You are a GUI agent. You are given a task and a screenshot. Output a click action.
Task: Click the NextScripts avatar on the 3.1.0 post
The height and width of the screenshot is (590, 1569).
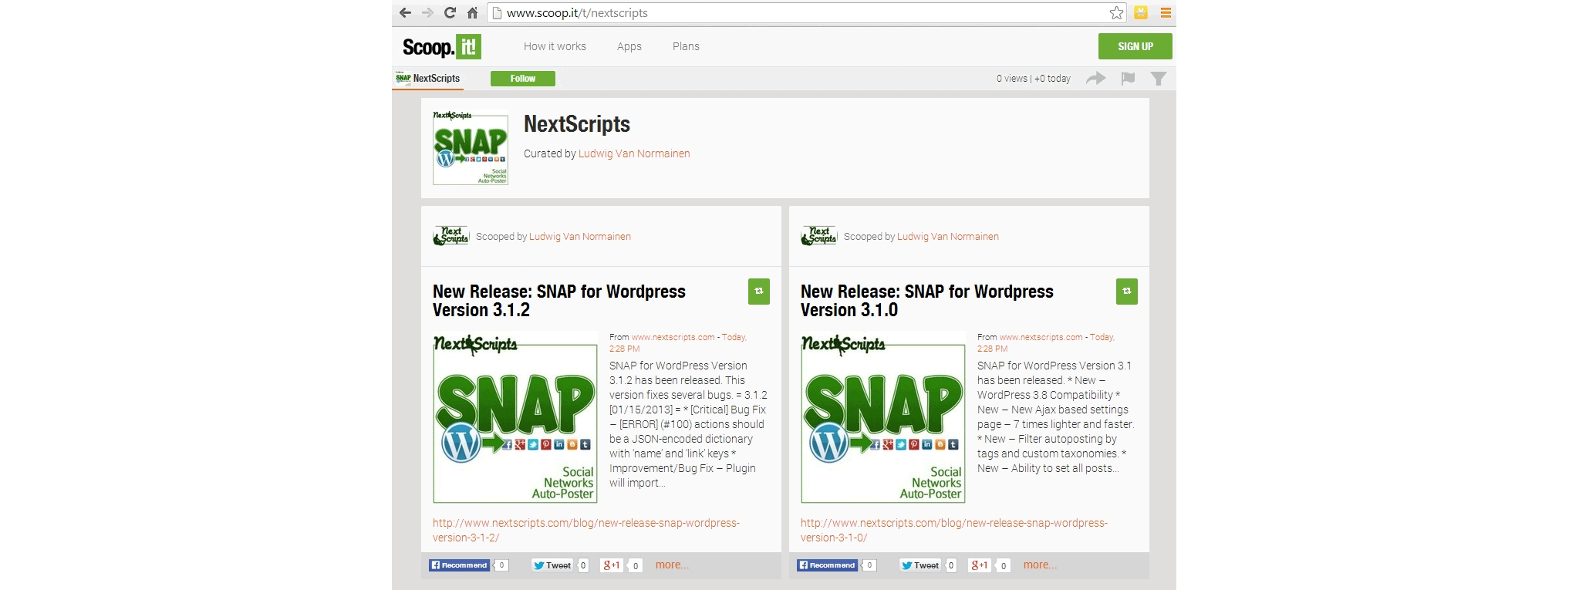point(819,236)
